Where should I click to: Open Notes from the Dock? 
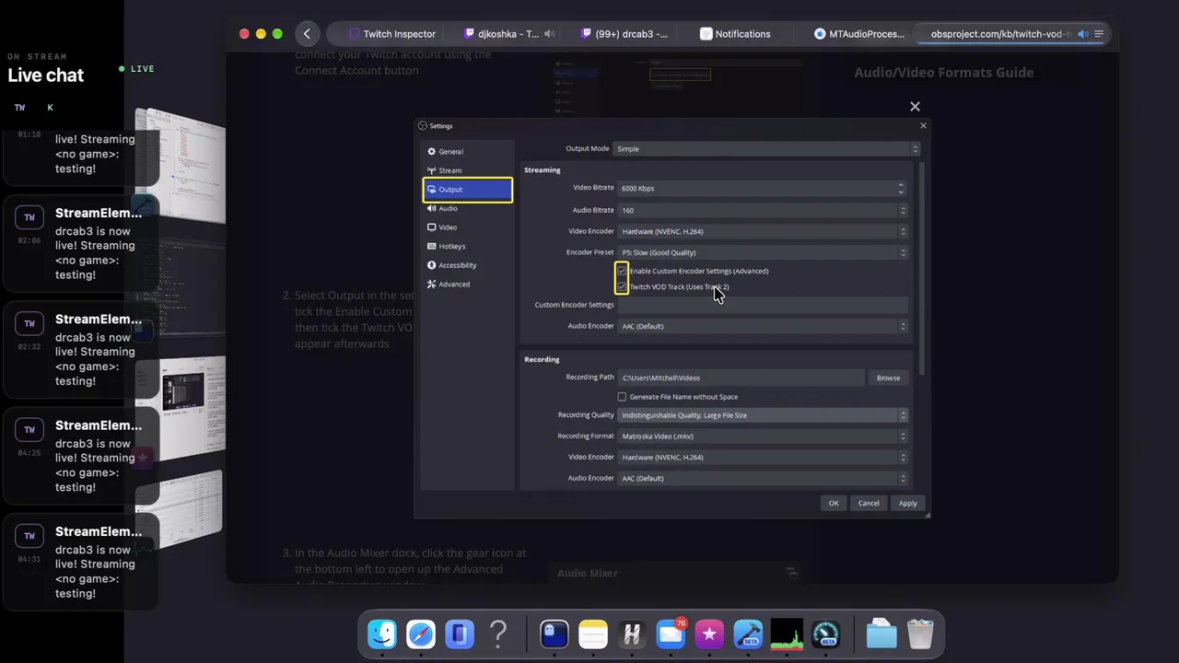593,634
